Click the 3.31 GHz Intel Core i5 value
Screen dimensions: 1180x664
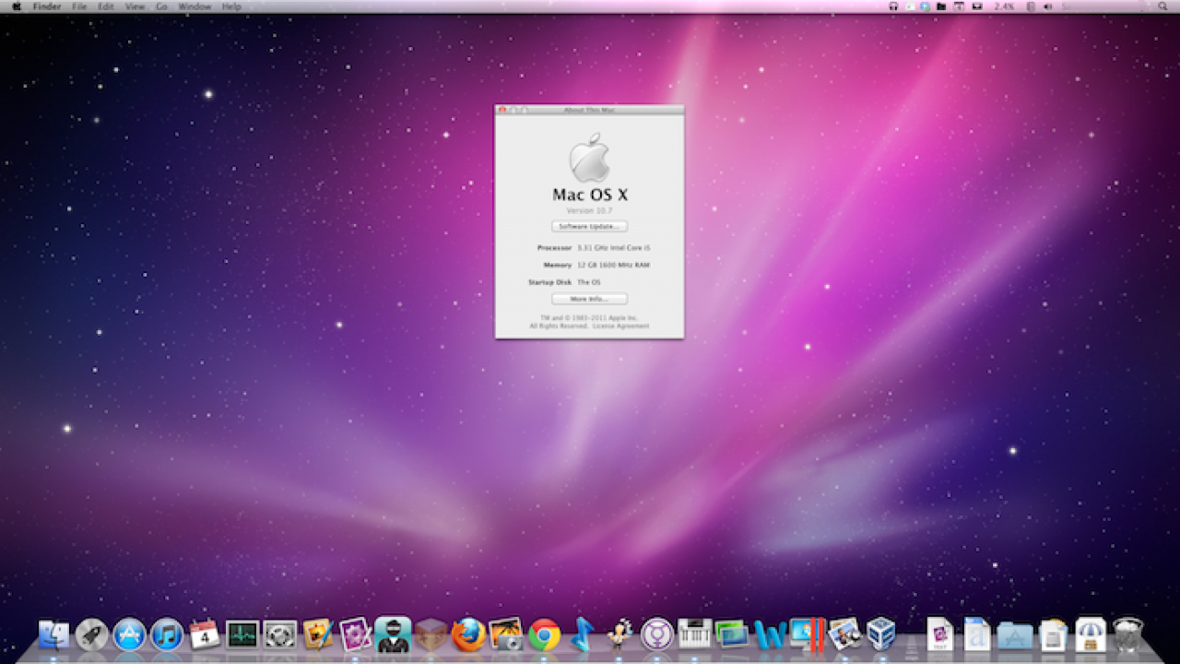coord(615,247)
